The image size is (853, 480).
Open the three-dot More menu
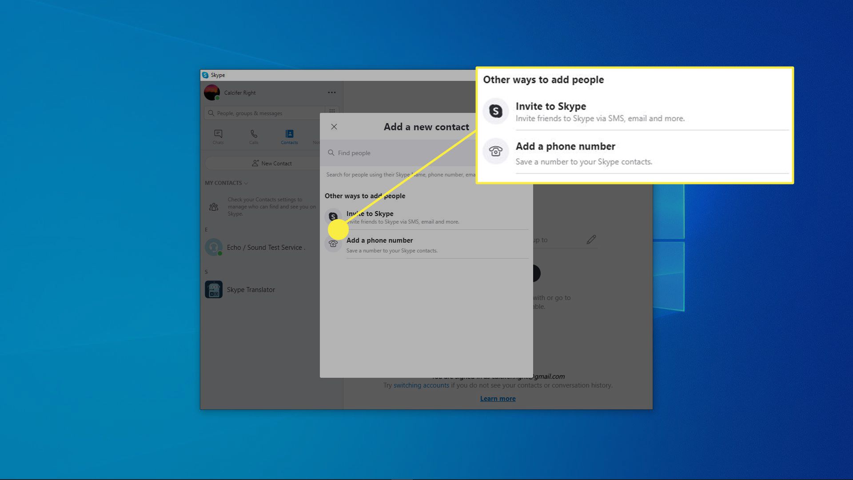(x=332, y=92)
